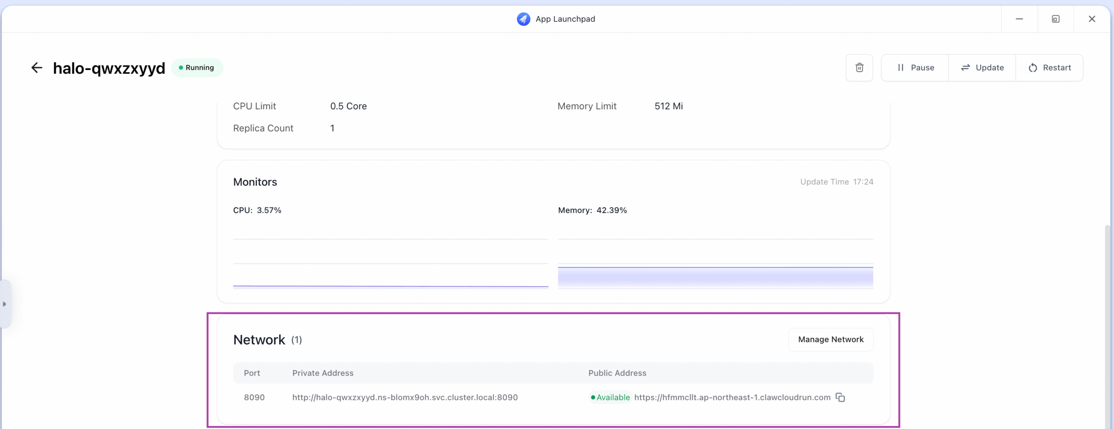
Task: Click the port value 8090
Action: pyautogui.click(x=254, y=397)
